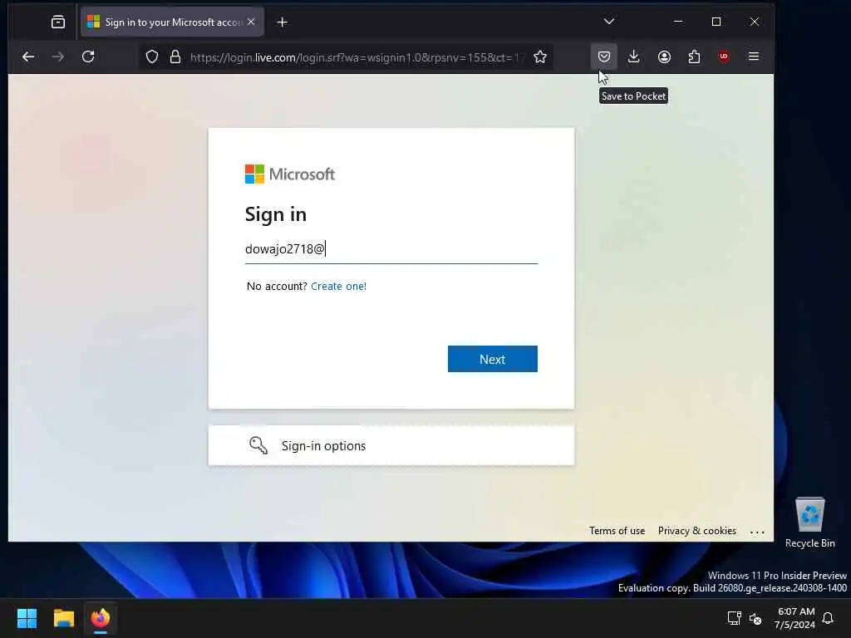Viewport: 851px width, 638px height.
Task: Open the Firefox application menu
Action: click(754, 56)
